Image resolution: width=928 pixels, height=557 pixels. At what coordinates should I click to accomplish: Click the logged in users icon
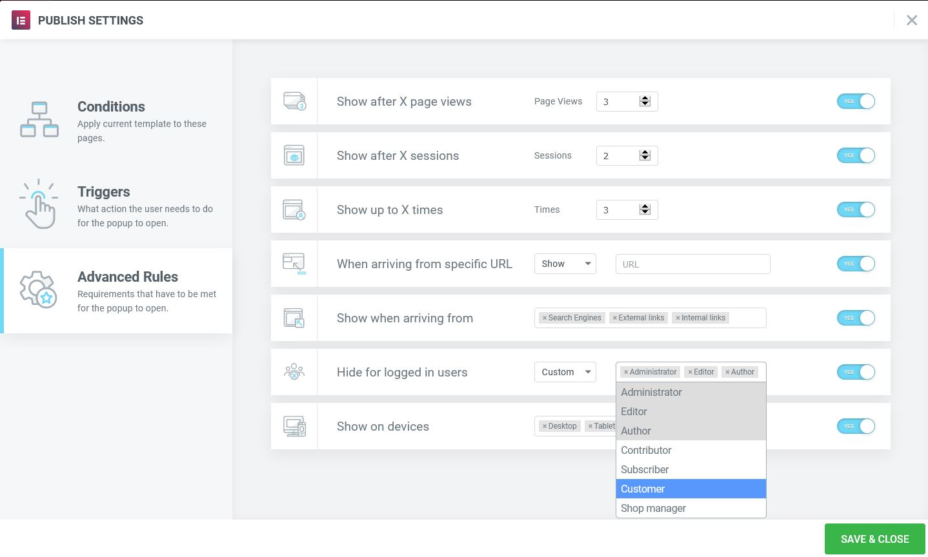point(294,372)
